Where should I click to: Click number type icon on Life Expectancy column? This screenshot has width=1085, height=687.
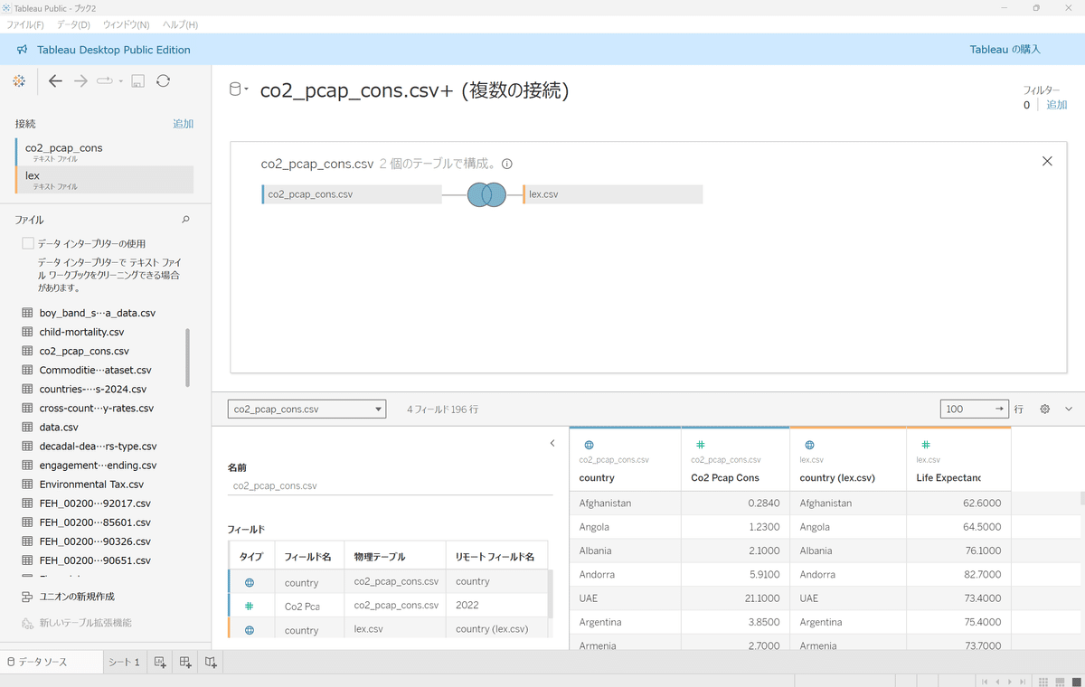click(926, 445)
